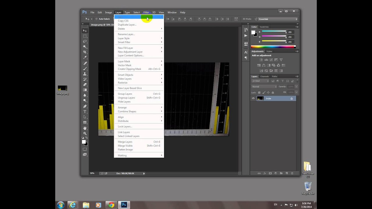
Task: Select the Pen tool
Action: (x=85, y=106)
